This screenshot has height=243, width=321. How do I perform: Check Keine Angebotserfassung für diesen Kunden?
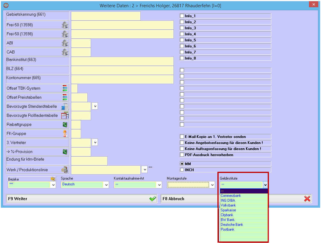click(182, 143)
